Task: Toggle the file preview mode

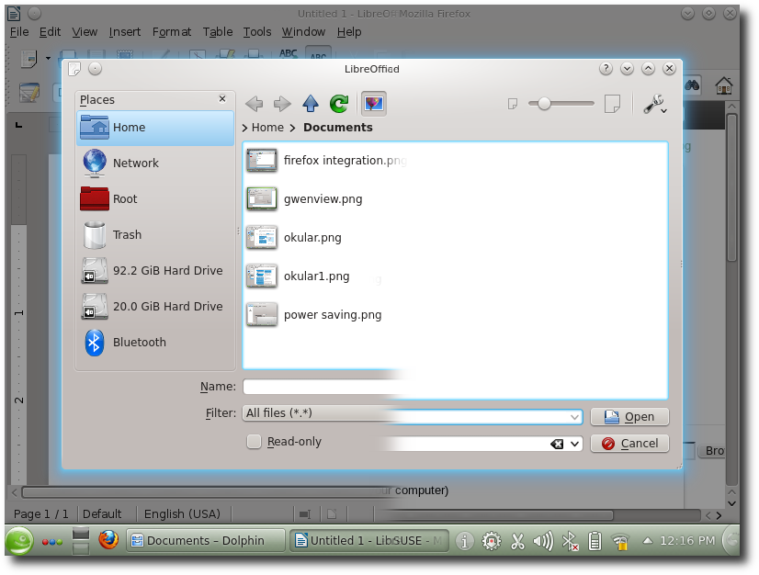Action: click(x=373, y=104)
